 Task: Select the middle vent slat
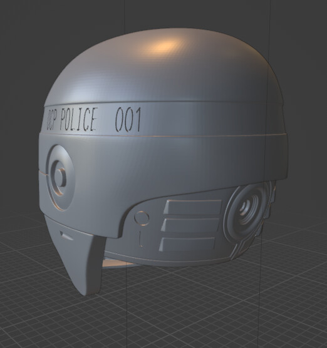tap(190, 225)
